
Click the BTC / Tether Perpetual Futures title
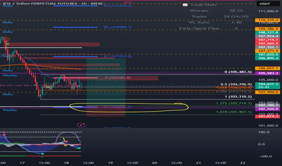coord(53,3)
